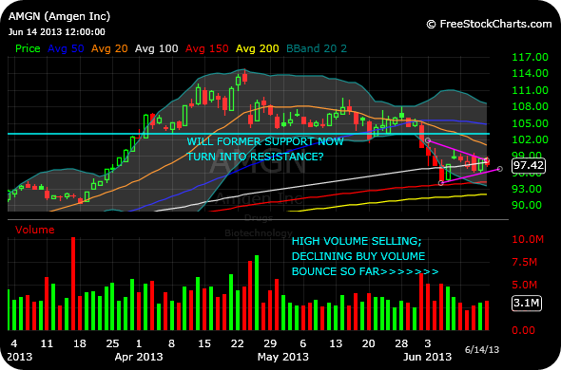
Task: Select the orange Avg 20 legend label
Action: pyautogui.click(x=109, y=48)
